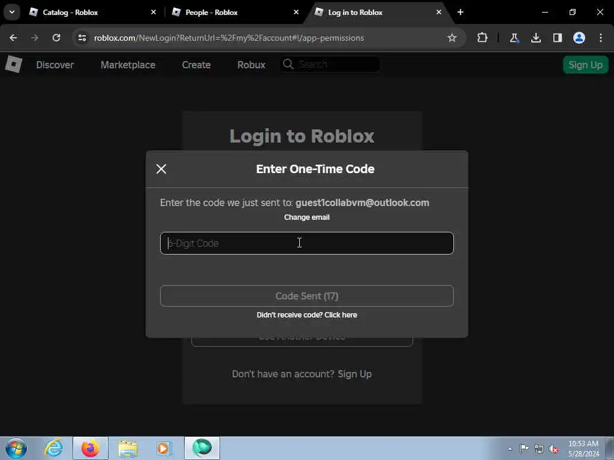This screenshot has width=614, height=460.
Task: Open the Windows Start button
Action: (16, 448)
